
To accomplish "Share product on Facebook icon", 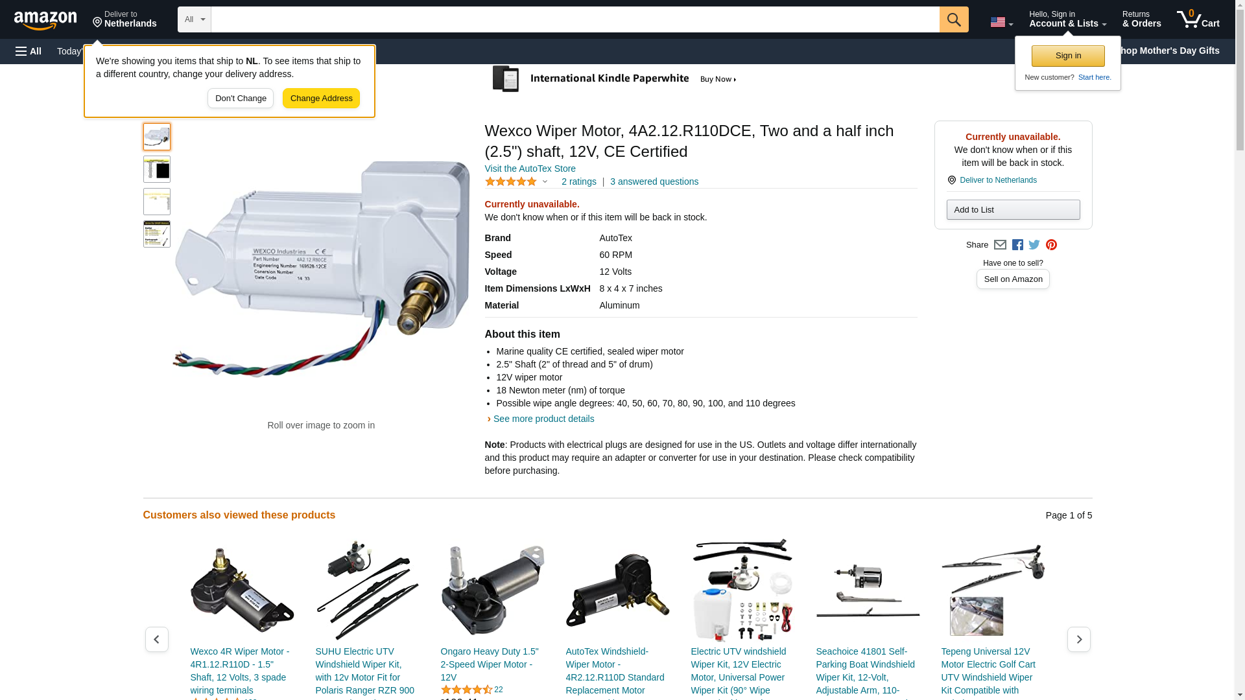I will tap(1017, 245).
